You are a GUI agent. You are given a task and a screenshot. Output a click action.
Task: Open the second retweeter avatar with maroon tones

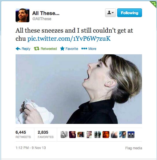click(72, 135)
